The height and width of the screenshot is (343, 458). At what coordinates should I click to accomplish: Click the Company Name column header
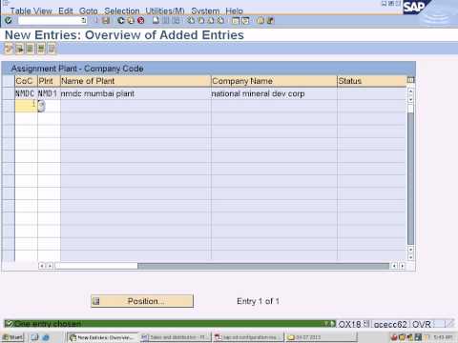pos(274,81)
